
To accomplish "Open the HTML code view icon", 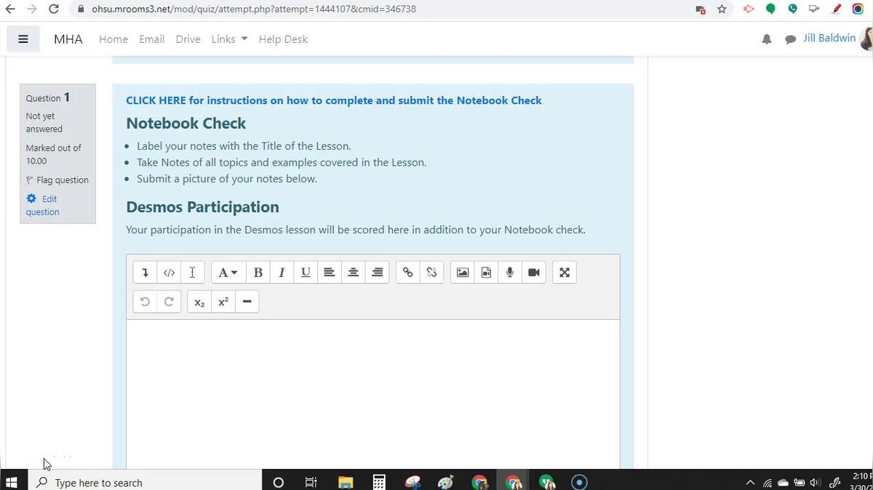I will (x=169, y=273).
